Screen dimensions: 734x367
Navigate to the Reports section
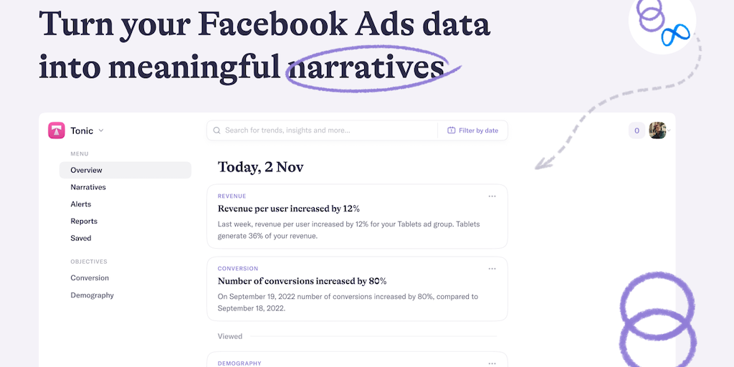tap(84, 221)
